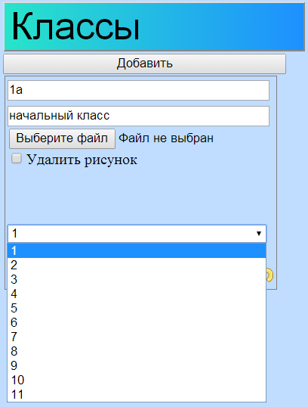Choose option 10 from the list
Image resolution: width=308 pixels, height=407 pixels.
(x=137, y=380)
